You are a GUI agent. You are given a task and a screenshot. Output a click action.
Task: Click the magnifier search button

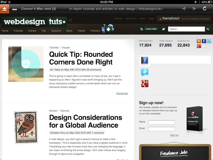click(208, 29)
